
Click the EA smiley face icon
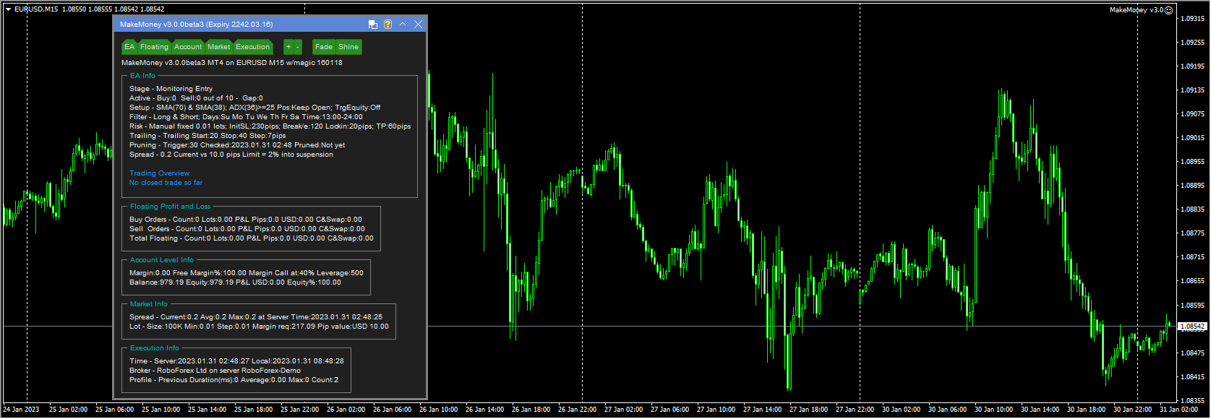pos(1169,10)
